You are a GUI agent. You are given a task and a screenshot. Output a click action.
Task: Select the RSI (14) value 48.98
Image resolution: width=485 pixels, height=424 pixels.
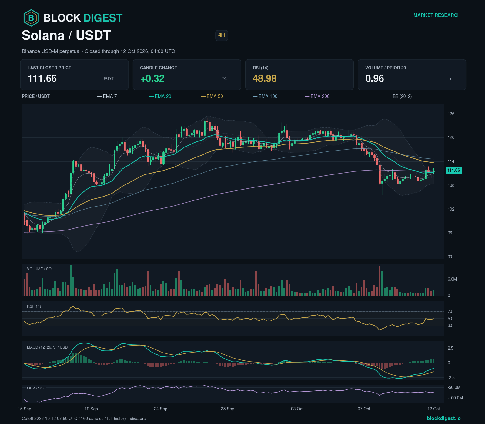(265, 78)
